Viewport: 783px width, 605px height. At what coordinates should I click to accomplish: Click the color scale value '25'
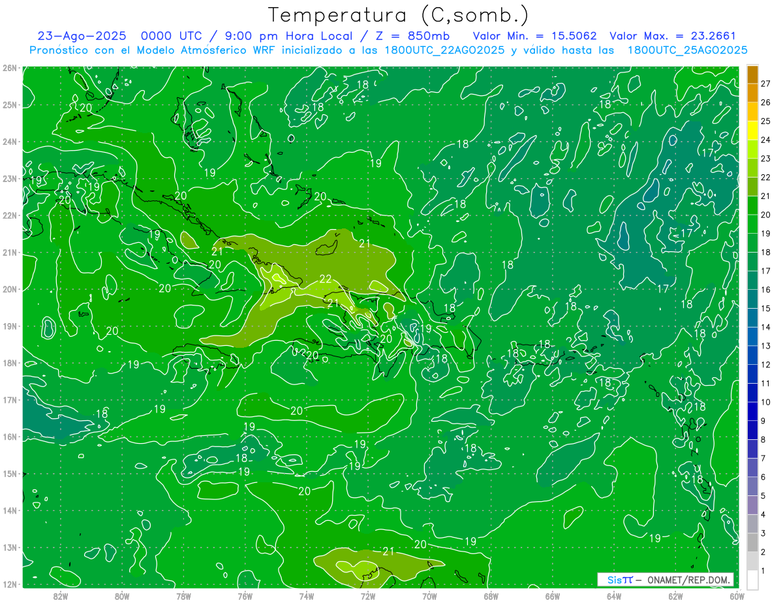click(x=765, y=121)
